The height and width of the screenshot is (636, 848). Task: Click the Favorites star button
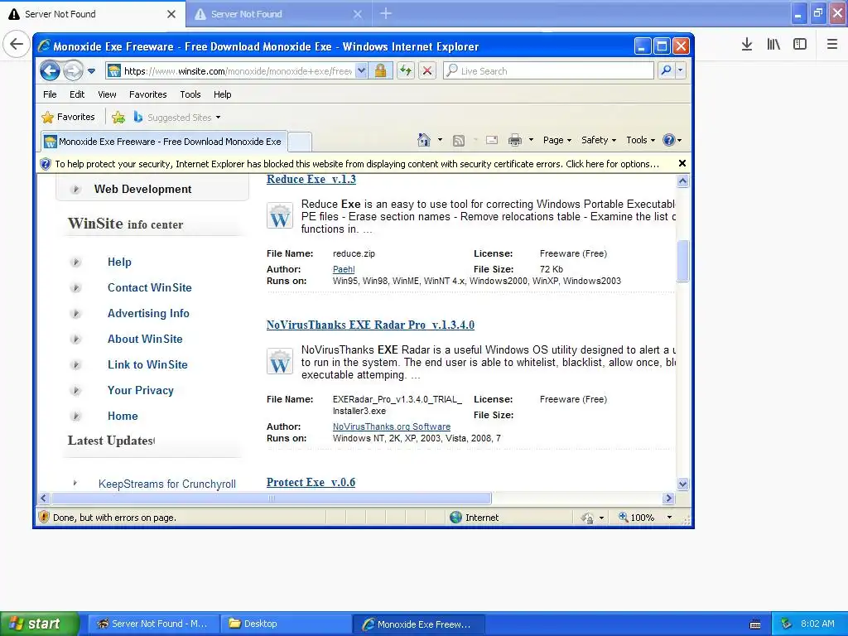(x=68, y=117)
